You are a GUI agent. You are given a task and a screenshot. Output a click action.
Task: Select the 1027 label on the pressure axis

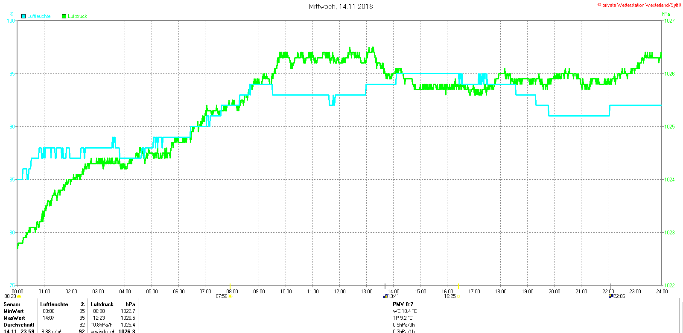(x=669, y=20)
